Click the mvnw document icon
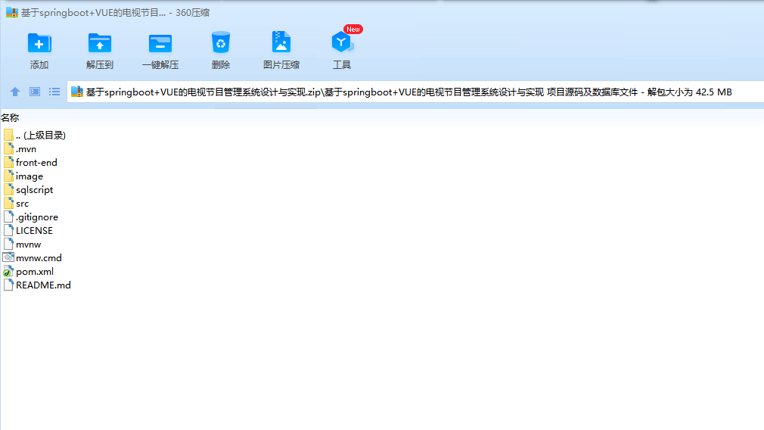This screenshot has width=764, height=430. pyautogui.click(x=8, y=245)
